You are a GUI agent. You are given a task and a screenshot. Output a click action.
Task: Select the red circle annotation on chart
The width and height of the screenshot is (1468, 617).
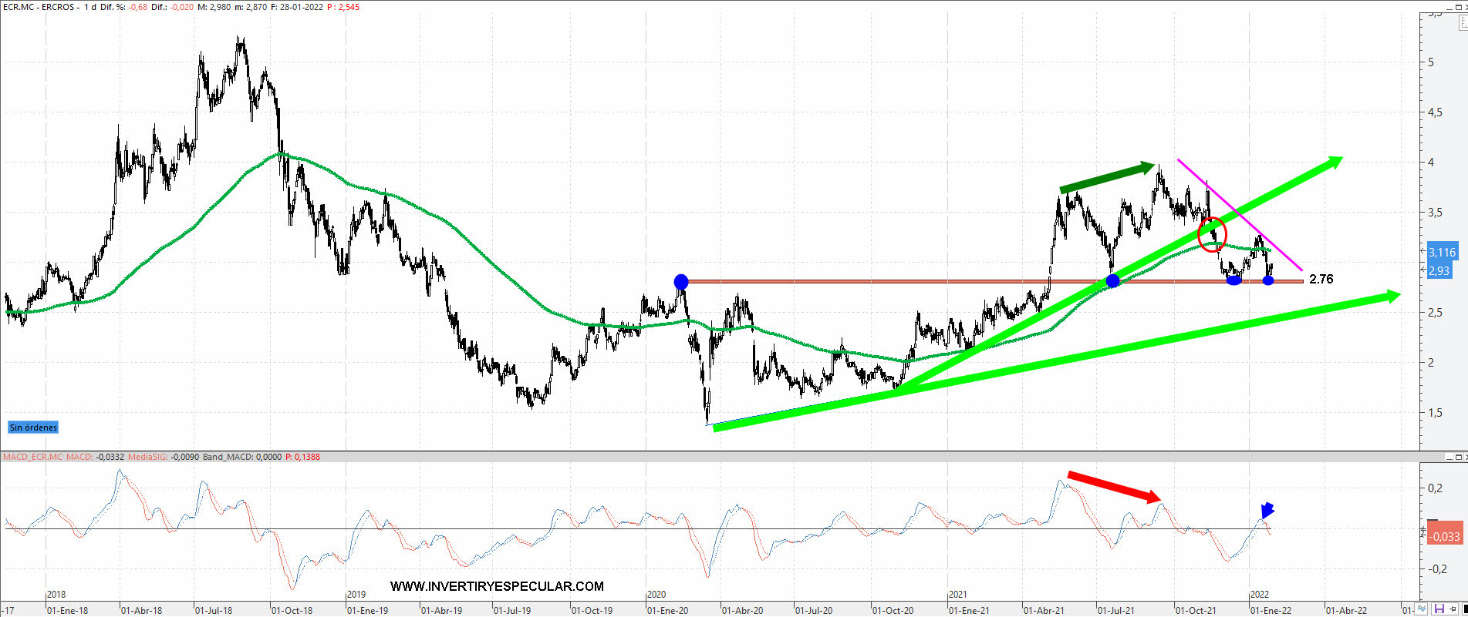click(1212, 234)
